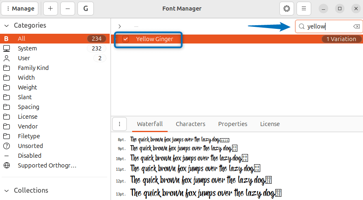Switch to the License tab

[270, 124]
